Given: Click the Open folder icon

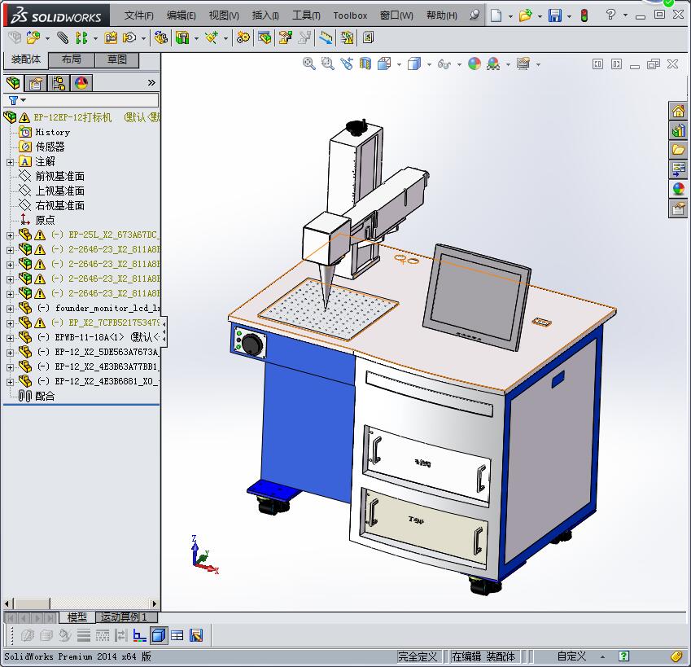Looking at the screenshot, I should coord(525,15).
